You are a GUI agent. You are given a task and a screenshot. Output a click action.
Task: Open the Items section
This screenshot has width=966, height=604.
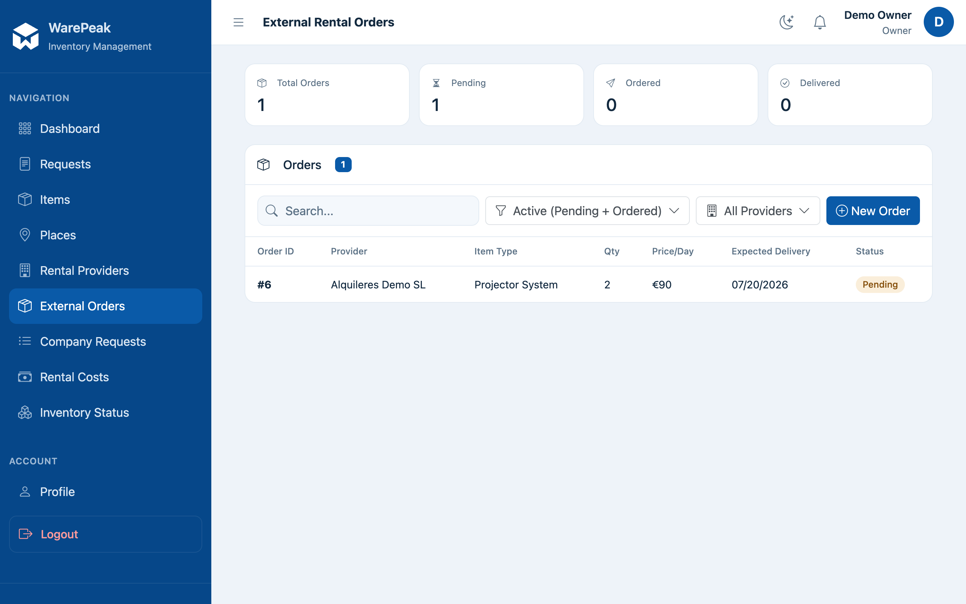pyautogui.click(x=105, y=200)
